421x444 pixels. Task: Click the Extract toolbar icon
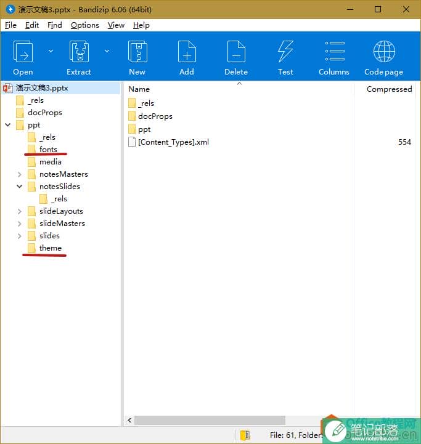click(x=79, y=51)
